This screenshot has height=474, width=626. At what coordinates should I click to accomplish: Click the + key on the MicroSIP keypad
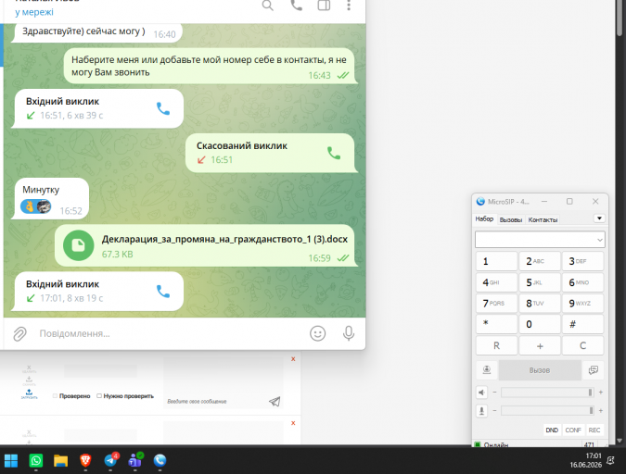(x=540, y=345)
